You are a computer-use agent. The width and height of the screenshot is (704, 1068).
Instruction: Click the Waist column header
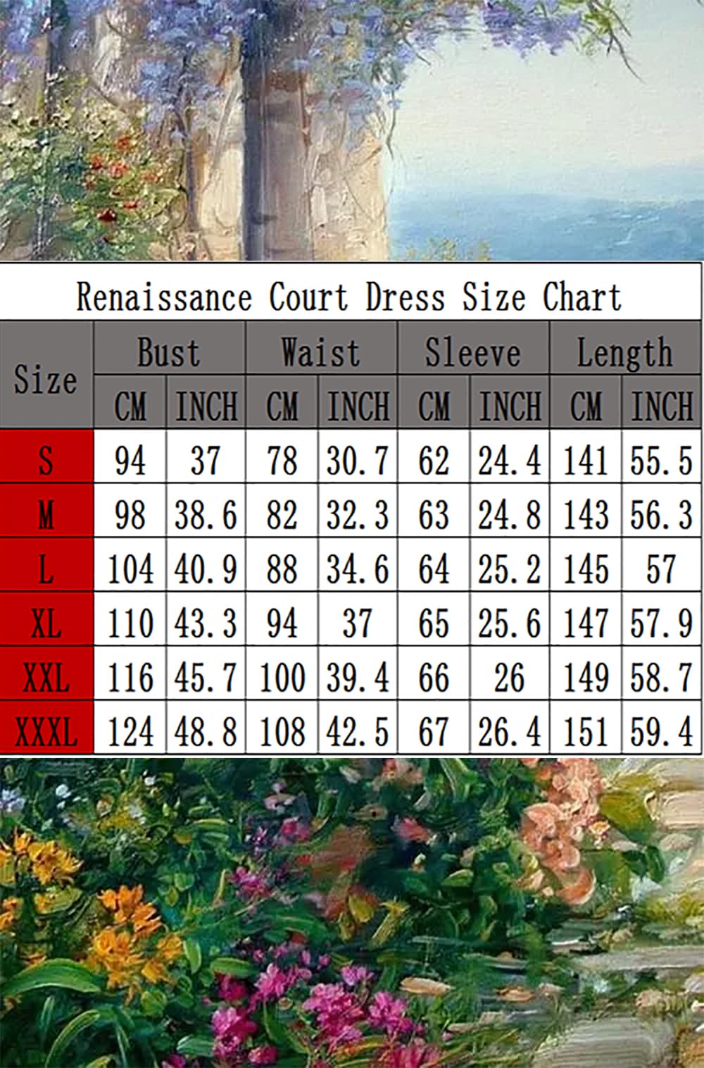click(321, 351)
